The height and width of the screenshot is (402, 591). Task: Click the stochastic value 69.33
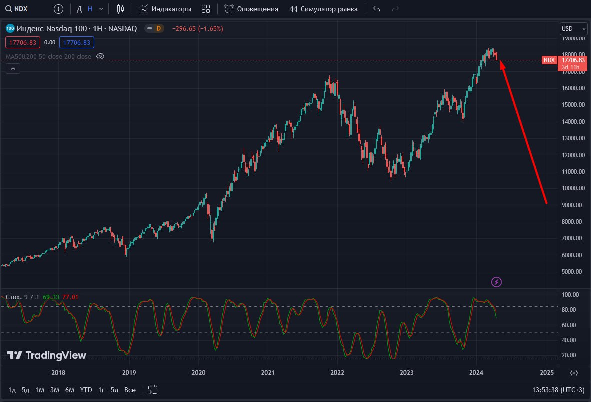(x=51, y=297)
